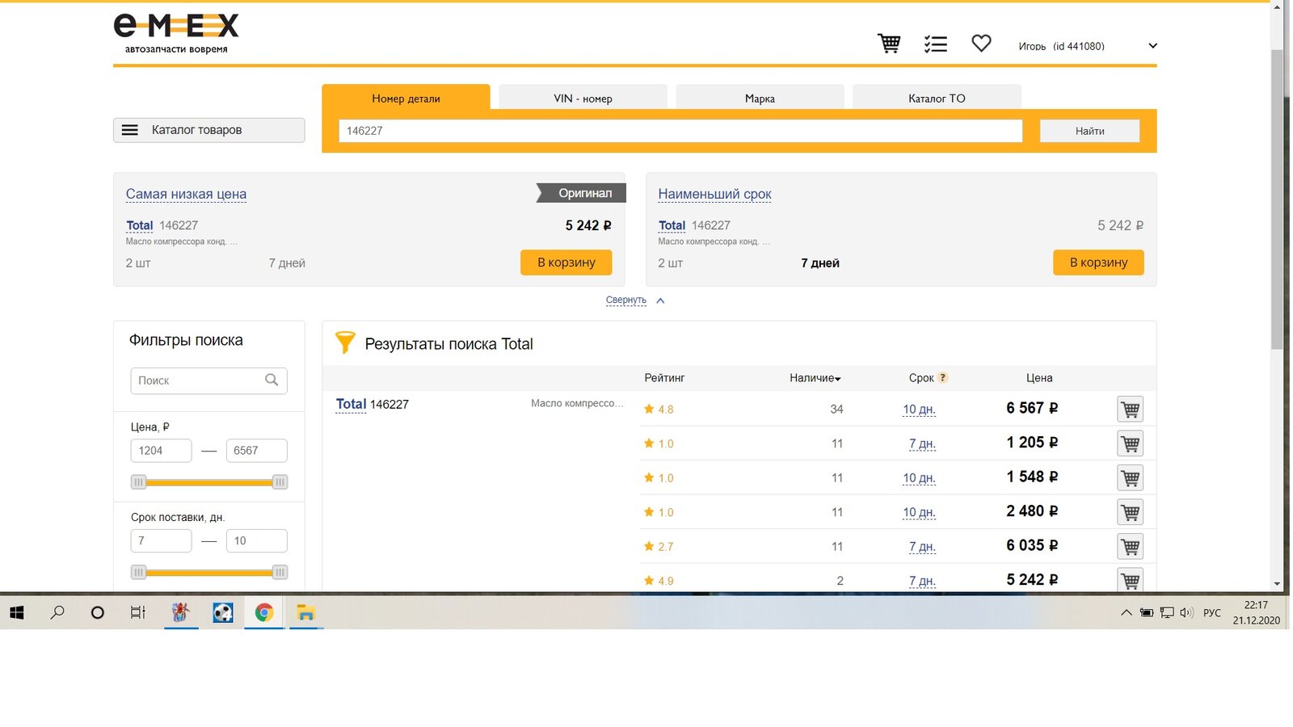The width and height of the screenshot is (1293, 727).
Task: Click the browser page scrollbar
Action: [x=1277, y=198]
